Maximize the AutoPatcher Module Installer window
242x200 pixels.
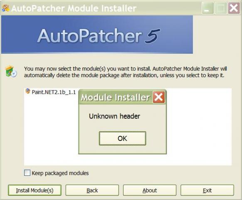coord(221,8)
